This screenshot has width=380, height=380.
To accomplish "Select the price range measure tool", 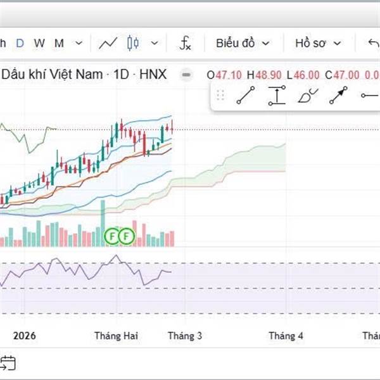I will pyautogui.click(x=277, y=95).
